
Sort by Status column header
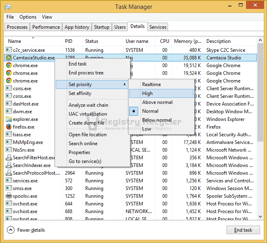[x=103, y=41]
